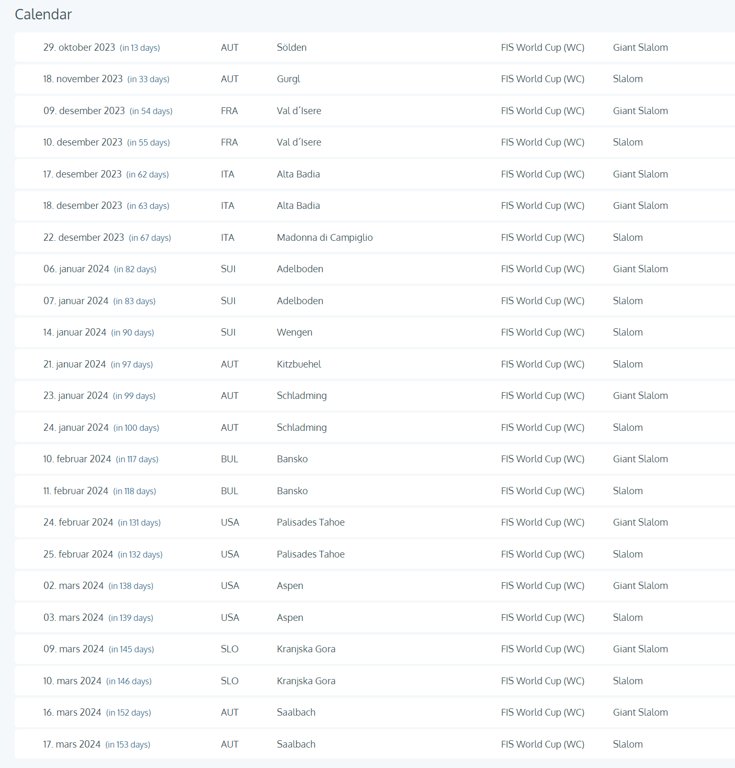Screen dimensions: 735x768
Task: Open Val d'Isere Giant Slalom on 09. desember
Action: (375, 111)
